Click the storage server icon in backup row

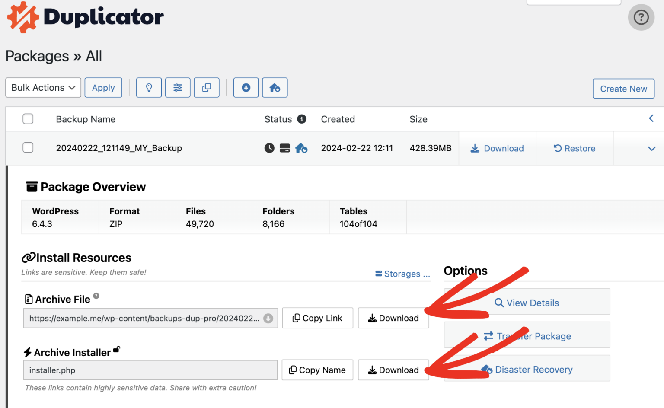point(285,148)
